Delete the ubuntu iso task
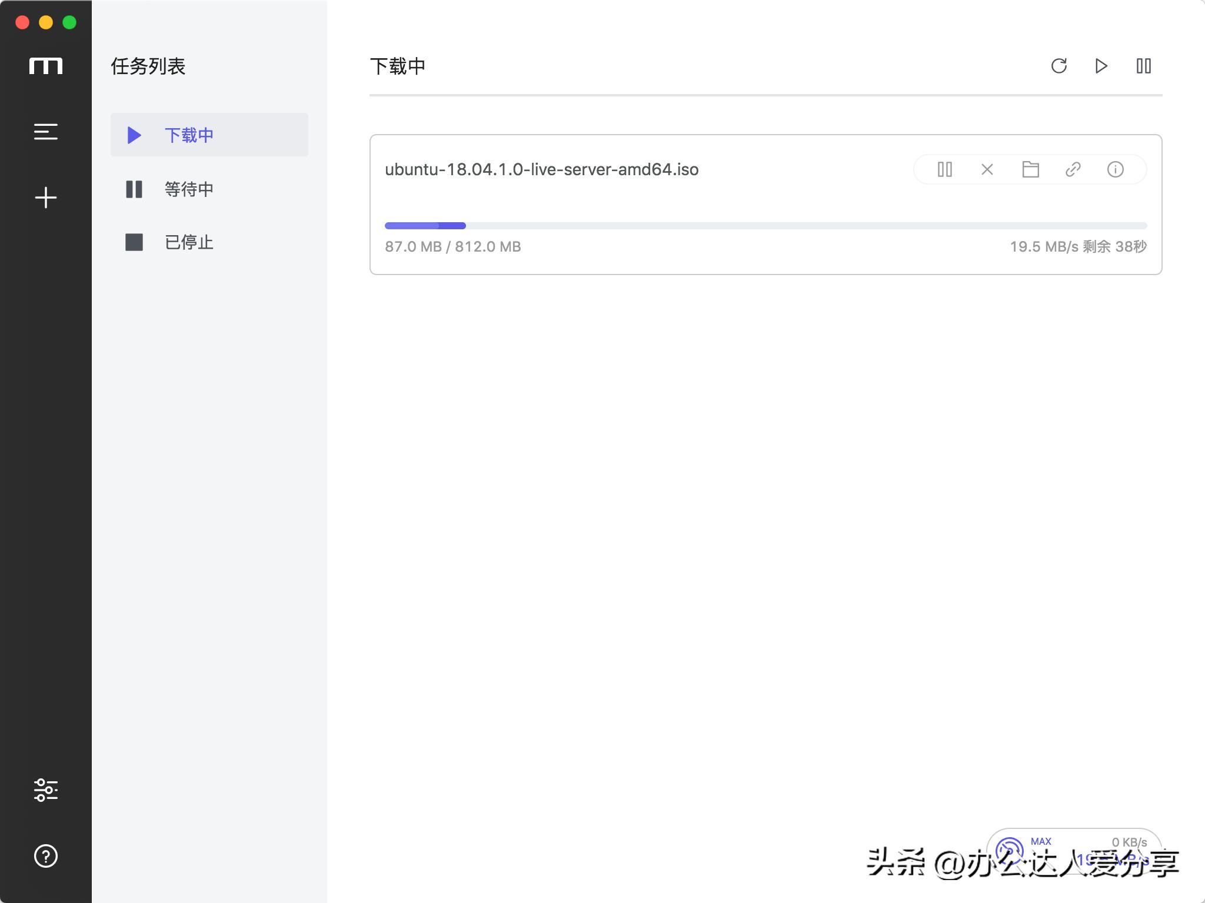 (987, 169)
